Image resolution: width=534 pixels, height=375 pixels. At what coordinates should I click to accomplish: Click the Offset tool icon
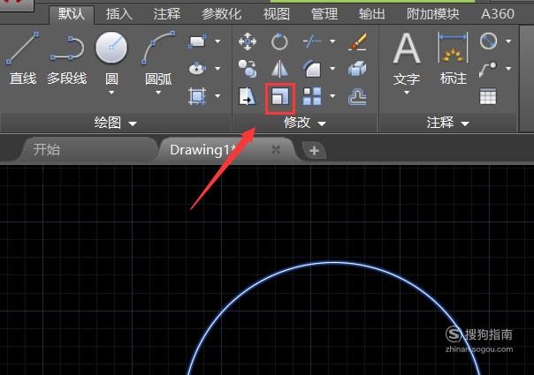[357, 96]
